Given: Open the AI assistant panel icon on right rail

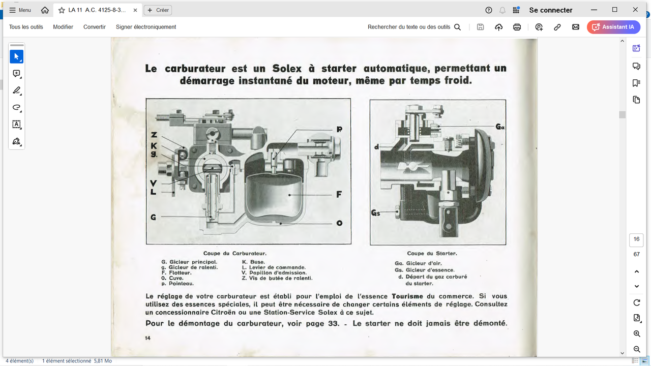Looking at the screenshot, I should pos(636,48).
